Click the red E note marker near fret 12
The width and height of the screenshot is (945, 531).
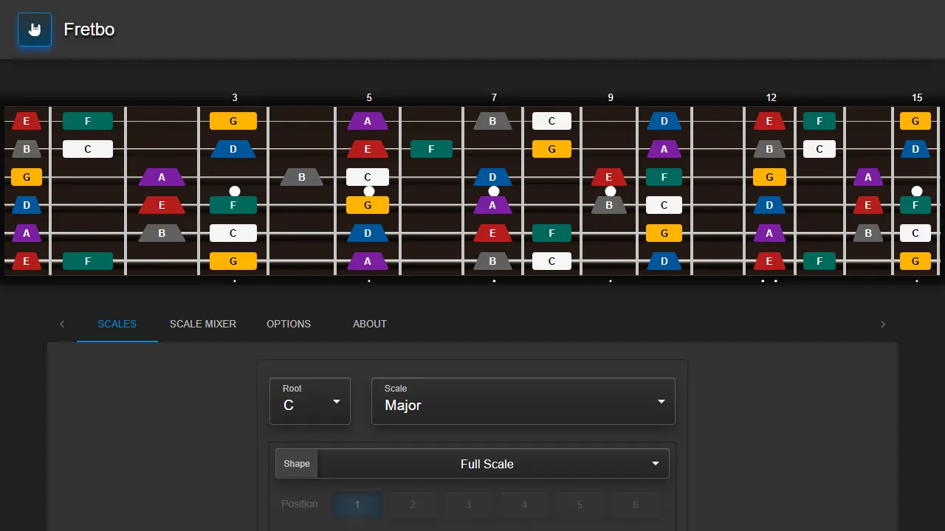769,120
